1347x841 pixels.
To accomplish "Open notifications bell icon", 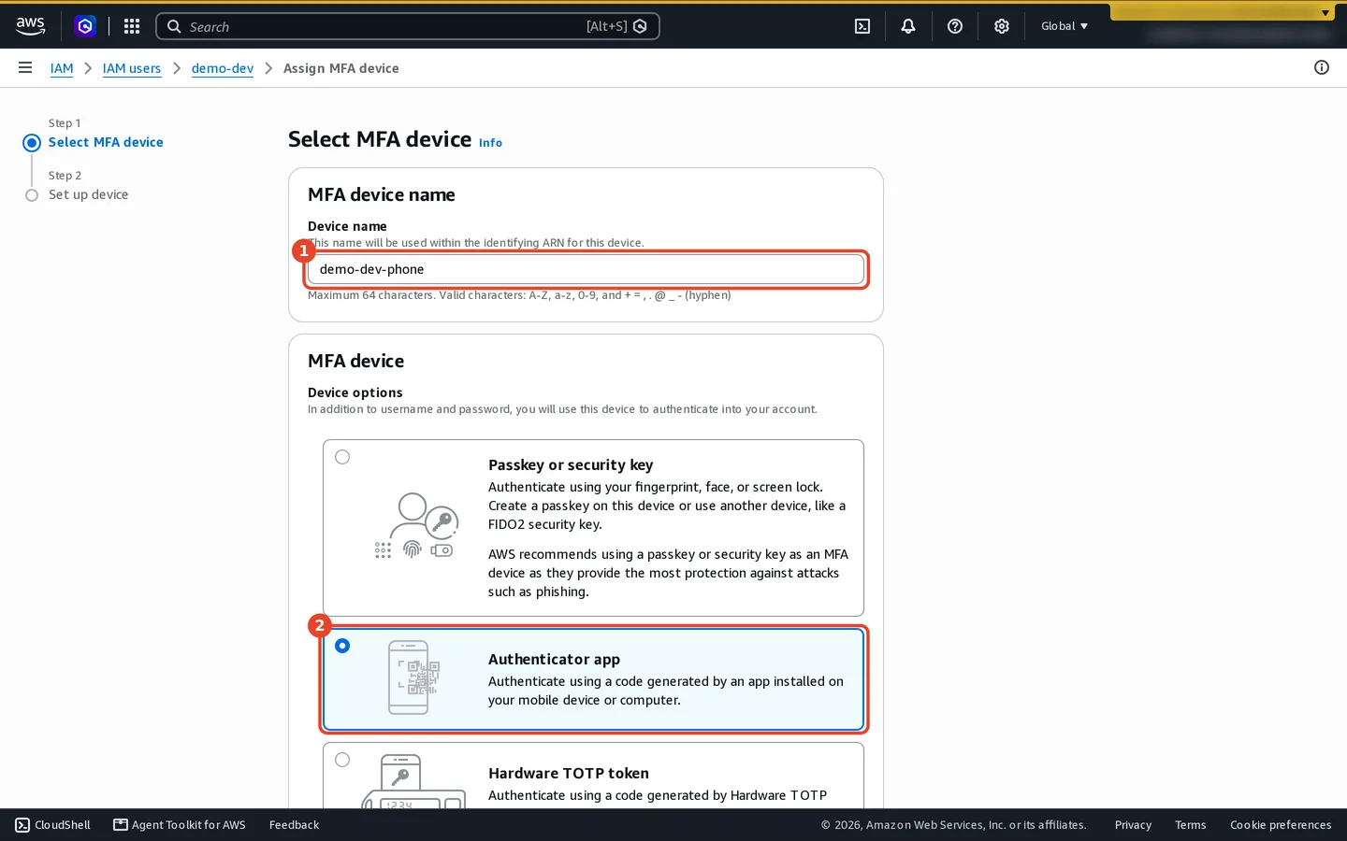I will click(908, 26).
